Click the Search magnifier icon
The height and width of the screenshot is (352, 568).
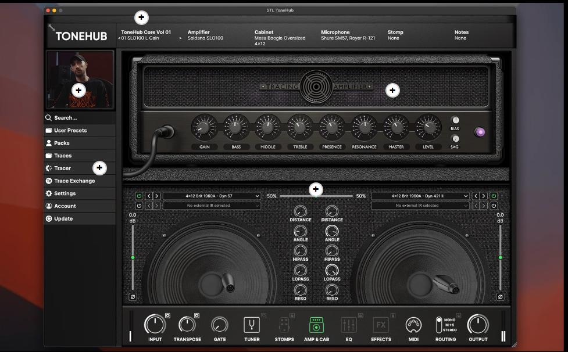[x=48, y=117]
